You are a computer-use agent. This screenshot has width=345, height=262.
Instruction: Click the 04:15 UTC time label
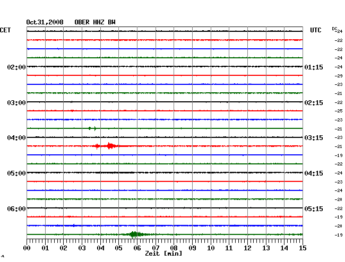[x=314, y=173]
